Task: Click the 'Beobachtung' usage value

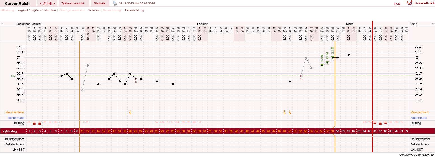Action: point(135,10)
